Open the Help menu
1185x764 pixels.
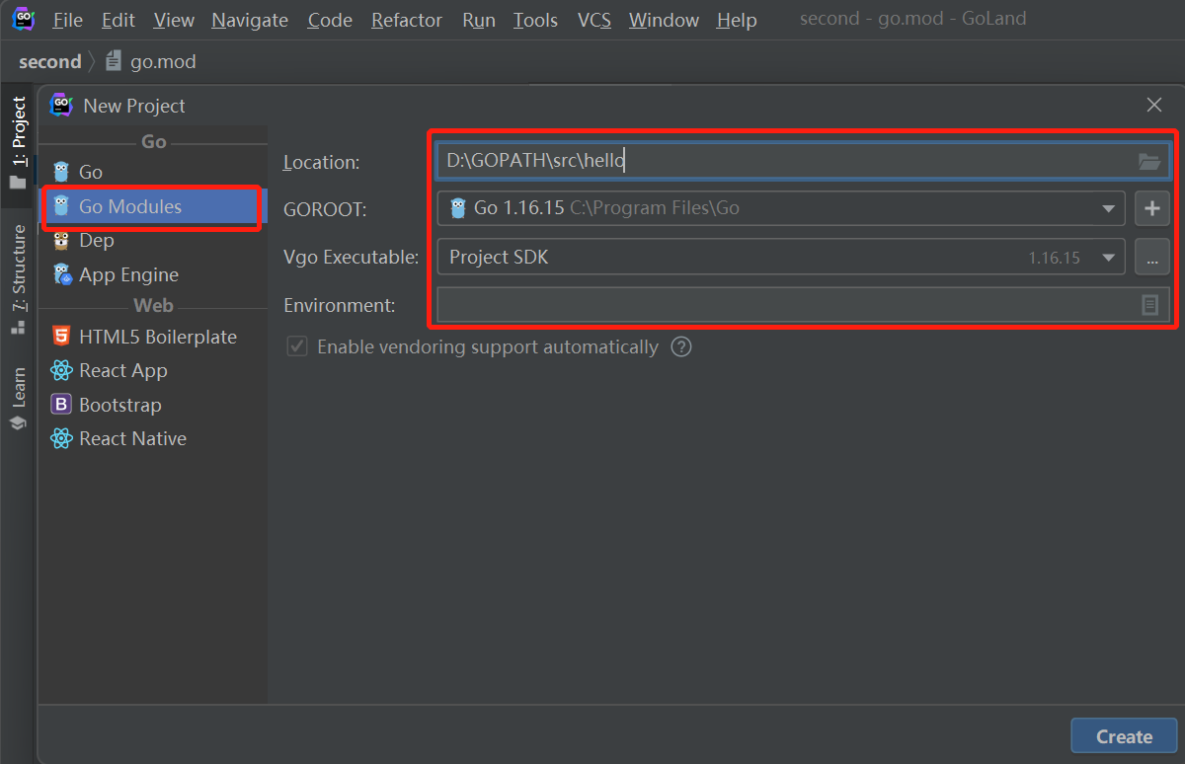point(737,20)
